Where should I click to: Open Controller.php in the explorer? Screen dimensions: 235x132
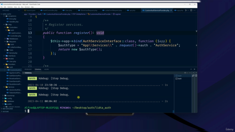point(15,36)
